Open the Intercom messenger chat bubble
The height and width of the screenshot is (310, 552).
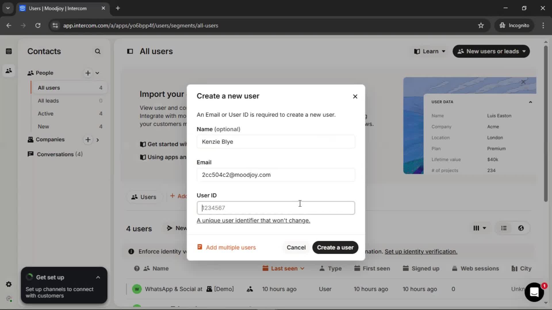coord(534,292)
